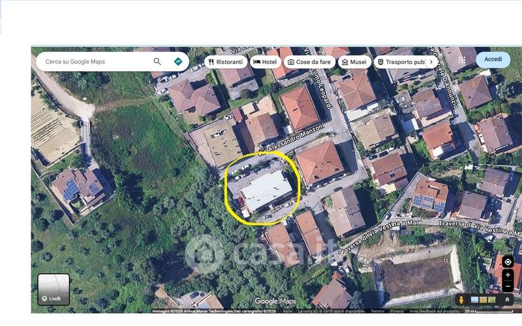Click Invia feedback sul prodotto link
The image size is (522, 326).
pos(434,311)
